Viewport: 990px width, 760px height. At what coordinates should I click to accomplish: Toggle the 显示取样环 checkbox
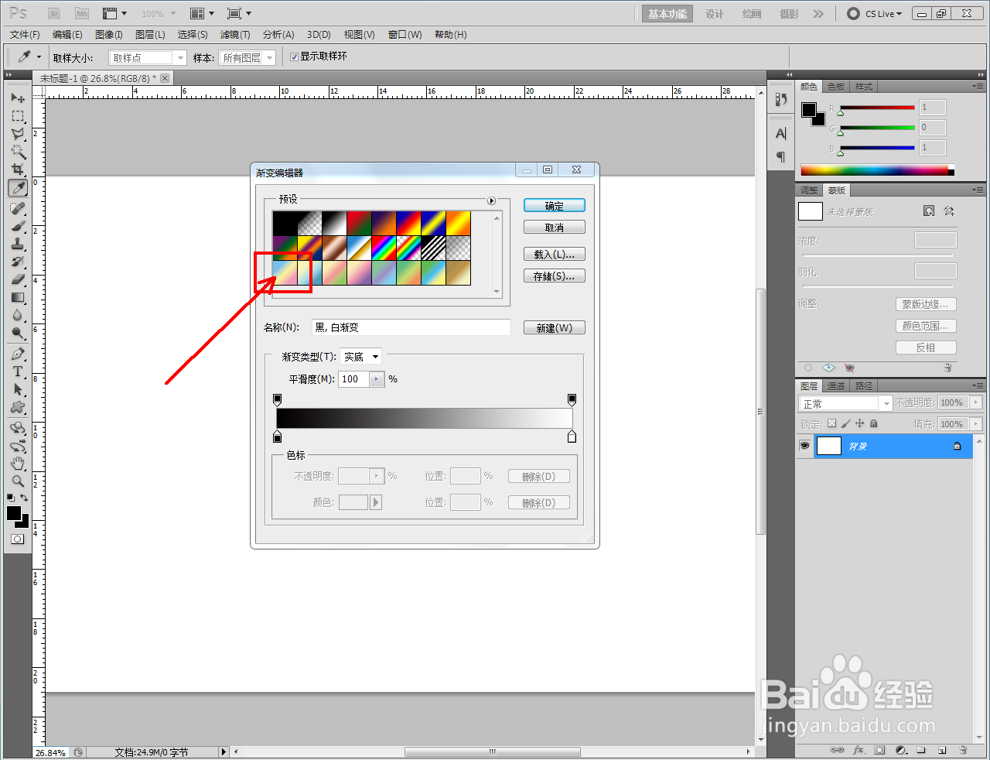tap(294, 56)
